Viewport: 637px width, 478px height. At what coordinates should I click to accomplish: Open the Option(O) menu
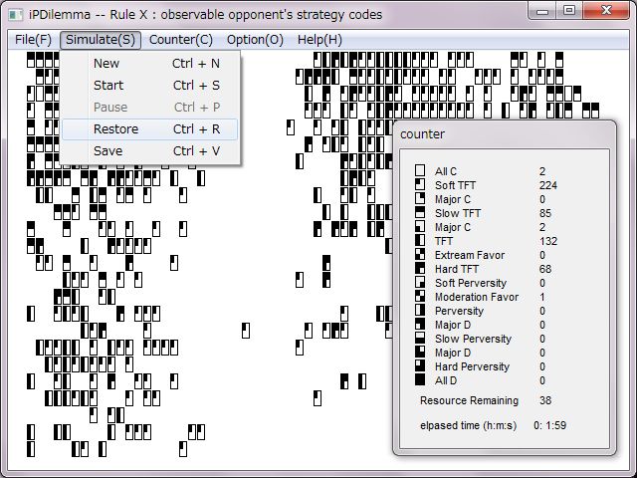pyautogui.click(x=255, y=40)
